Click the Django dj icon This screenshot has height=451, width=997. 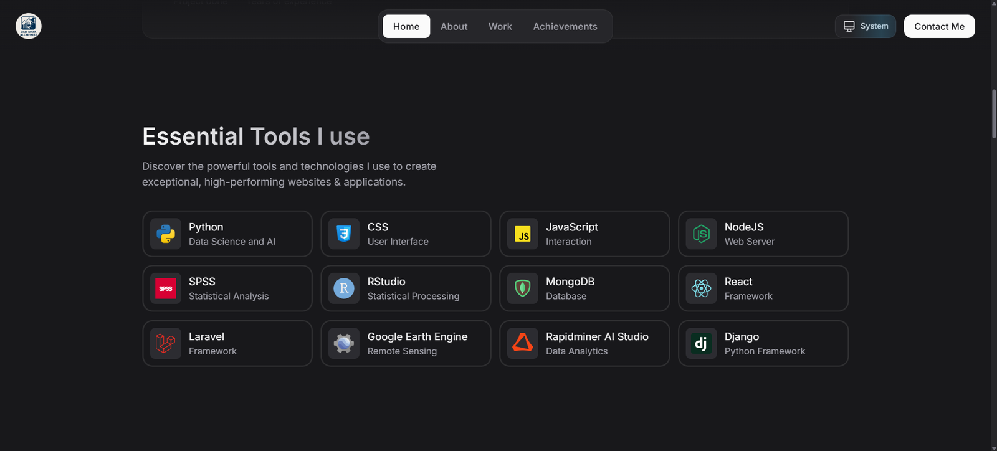pos(701,343)
